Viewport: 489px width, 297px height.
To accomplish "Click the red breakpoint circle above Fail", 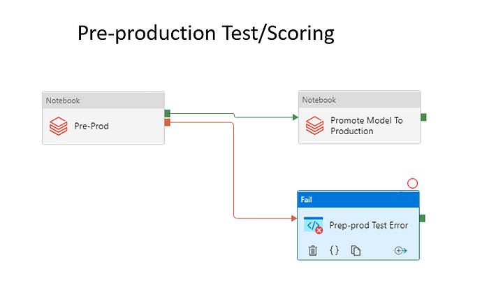I will [412, 183].
